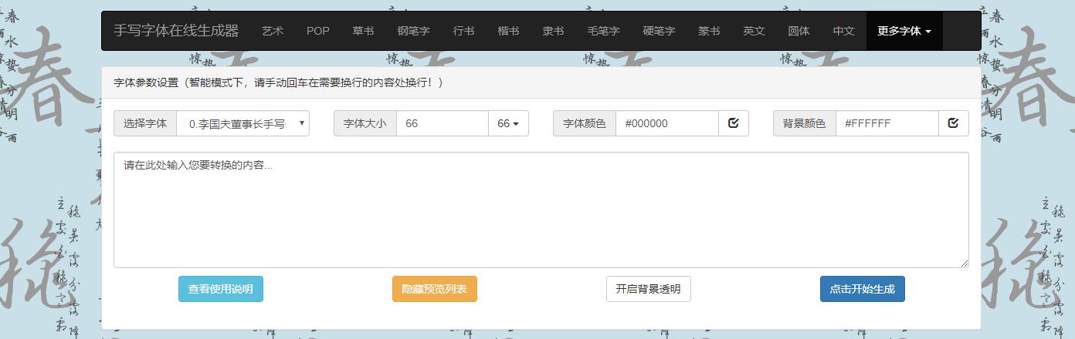Open the 选择字体 font select box
The image size is (1075, 339).
[x=243, y=123]
